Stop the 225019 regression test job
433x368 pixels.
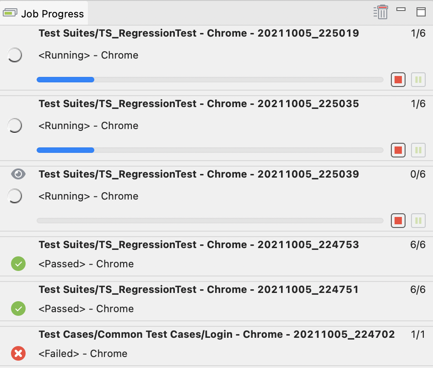(x=398, y=80)
